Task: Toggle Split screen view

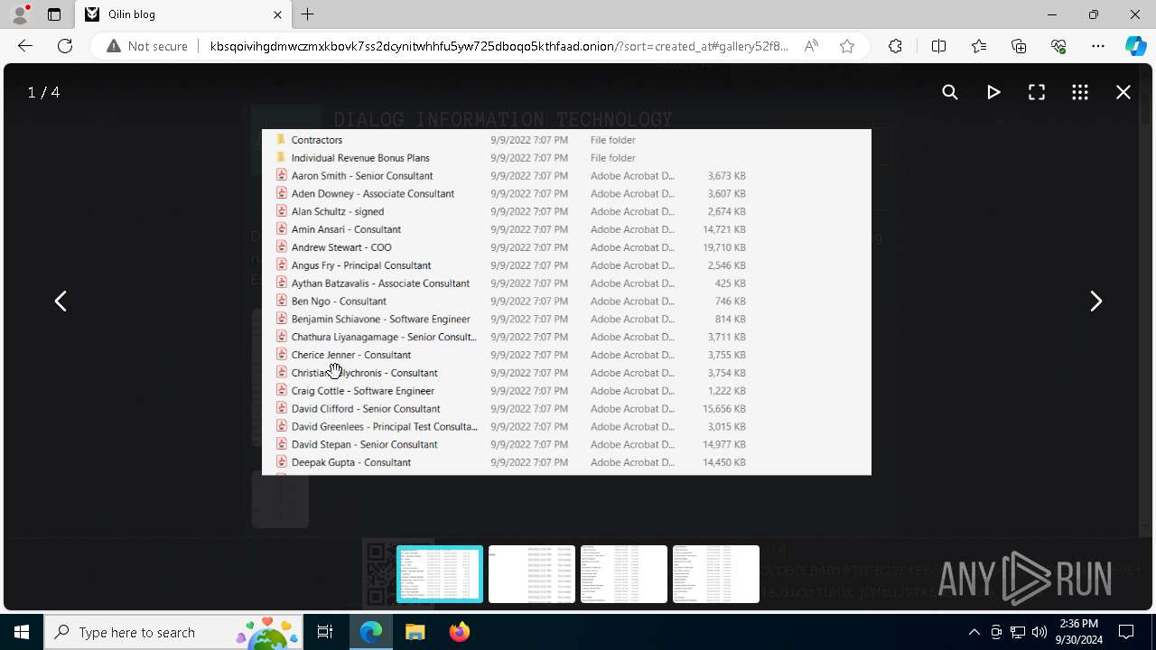Action: (938, 46)
